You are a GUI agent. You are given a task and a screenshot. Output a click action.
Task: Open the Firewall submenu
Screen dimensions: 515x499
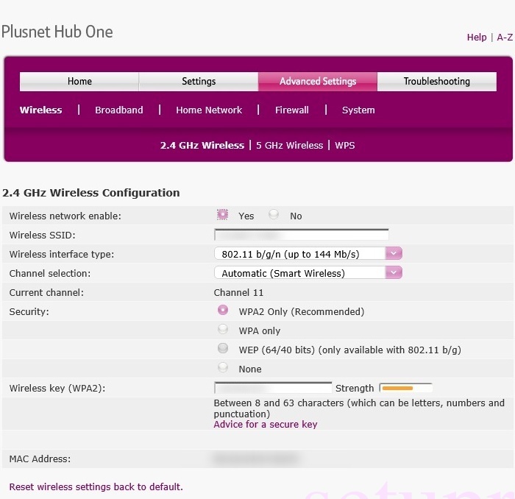(291, 110)
